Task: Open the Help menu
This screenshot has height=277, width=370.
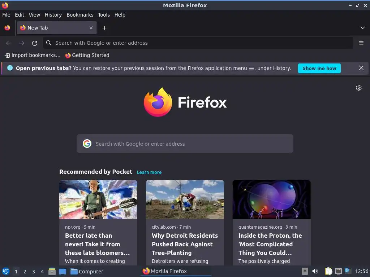Action: click(120, 15)
